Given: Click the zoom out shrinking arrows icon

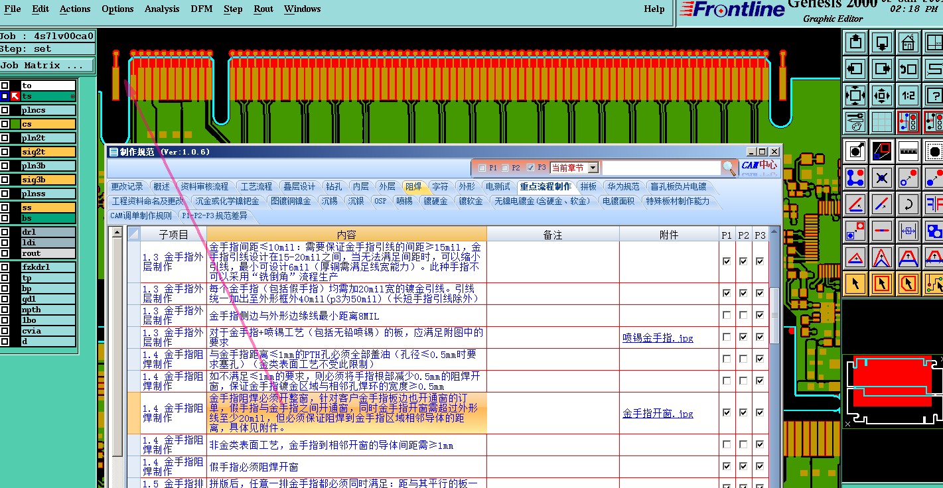Looking at the screenshot, I should pos(882,95).
